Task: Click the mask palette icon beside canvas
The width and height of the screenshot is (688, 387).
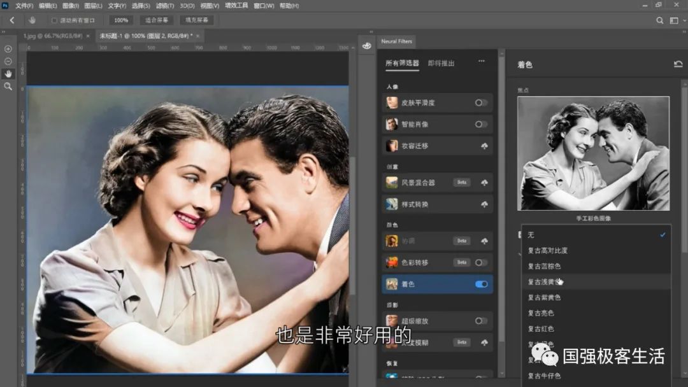Action: point(366,46)
